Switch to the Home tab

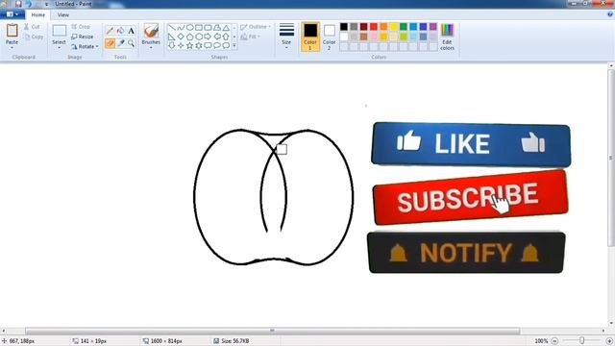pyautogui.click(x=38, y=15)
